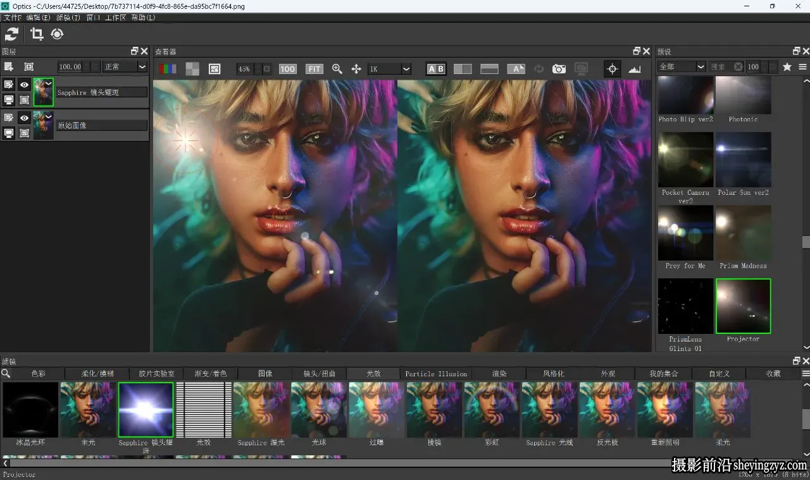
Task: Switch to the 风格化 filter tab
Action: (554, 373)
